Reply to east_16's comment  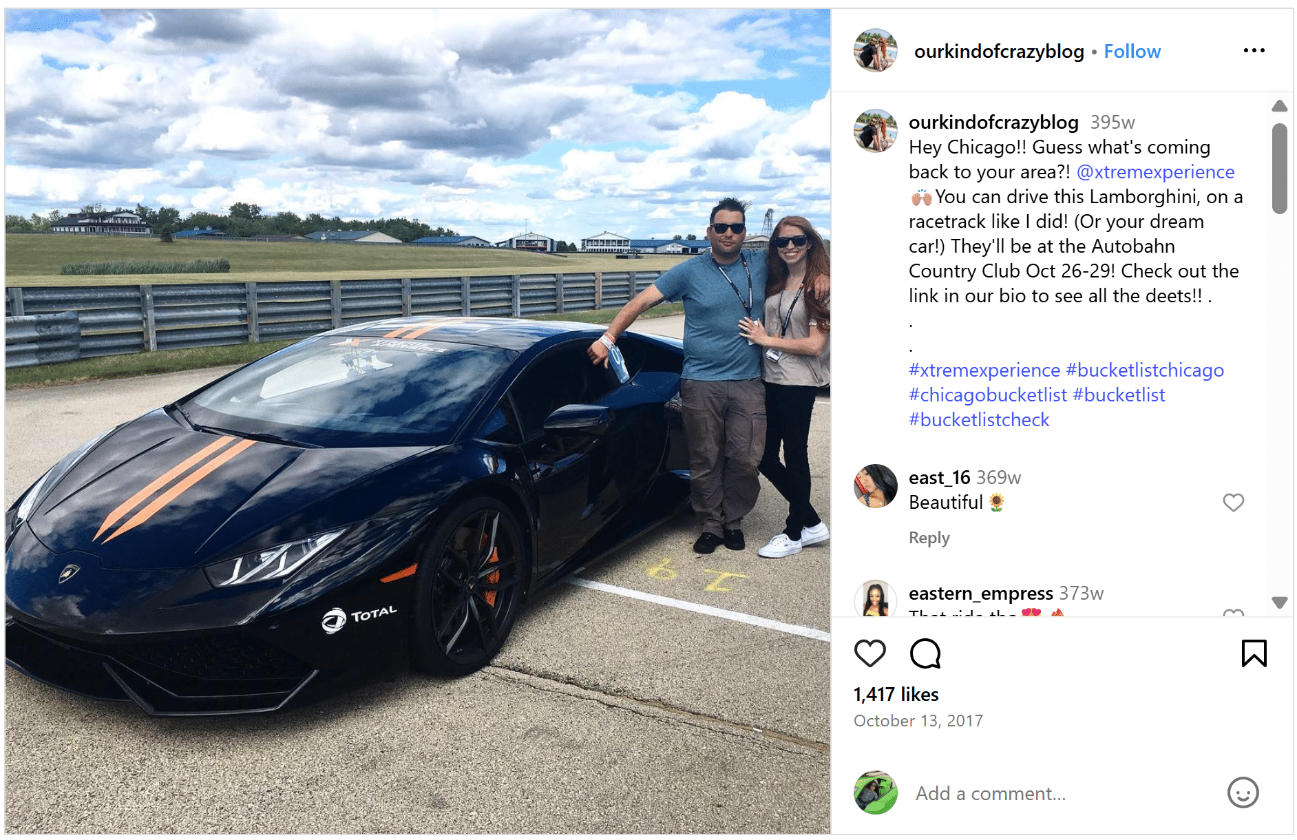pyautogui.click(x=929, y=538)
